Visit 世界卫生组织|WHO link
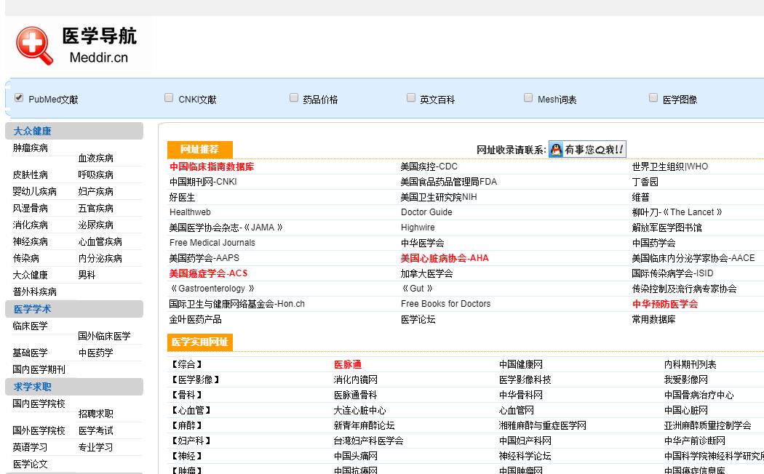Screen dimensions: 764x474 (670, 166)
